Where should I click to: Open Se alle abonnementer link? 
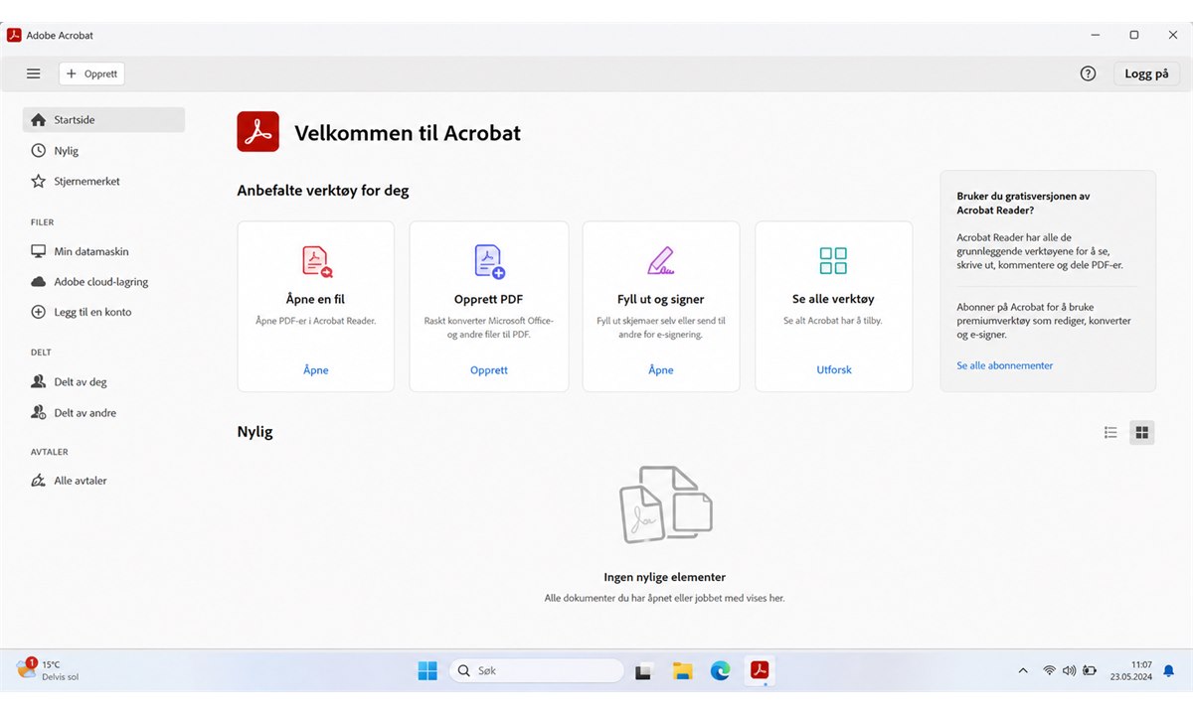[1005, 365]
